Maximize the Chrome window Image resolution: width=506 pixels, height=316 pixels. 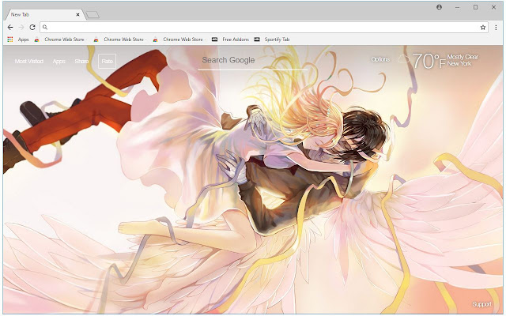[x=475, y=7]
